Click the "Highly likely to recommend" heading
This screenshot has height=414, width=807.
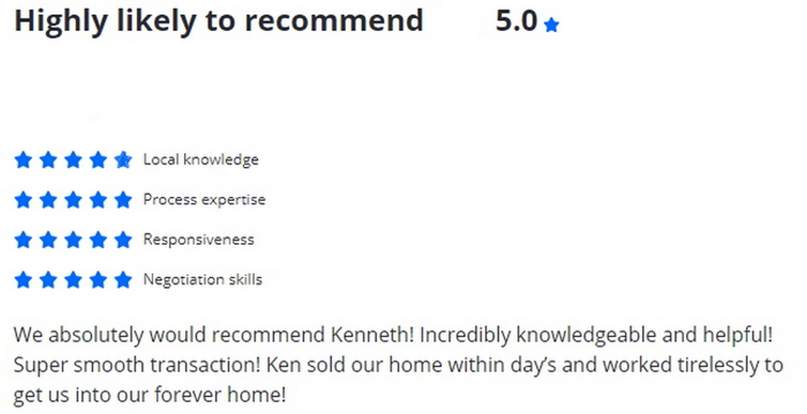(x=219, y=21)
